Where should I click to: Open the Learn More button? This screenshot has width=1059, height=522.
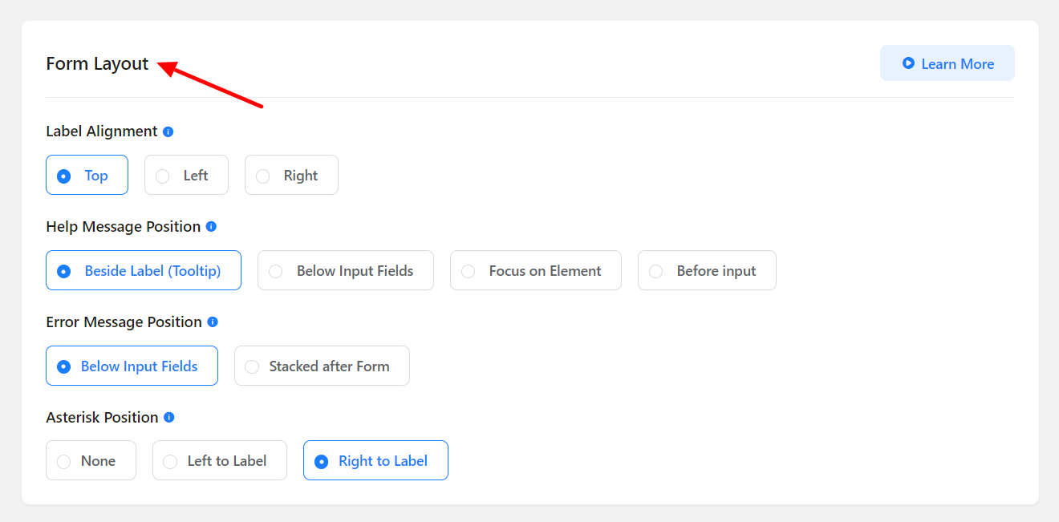pos(947,63)
